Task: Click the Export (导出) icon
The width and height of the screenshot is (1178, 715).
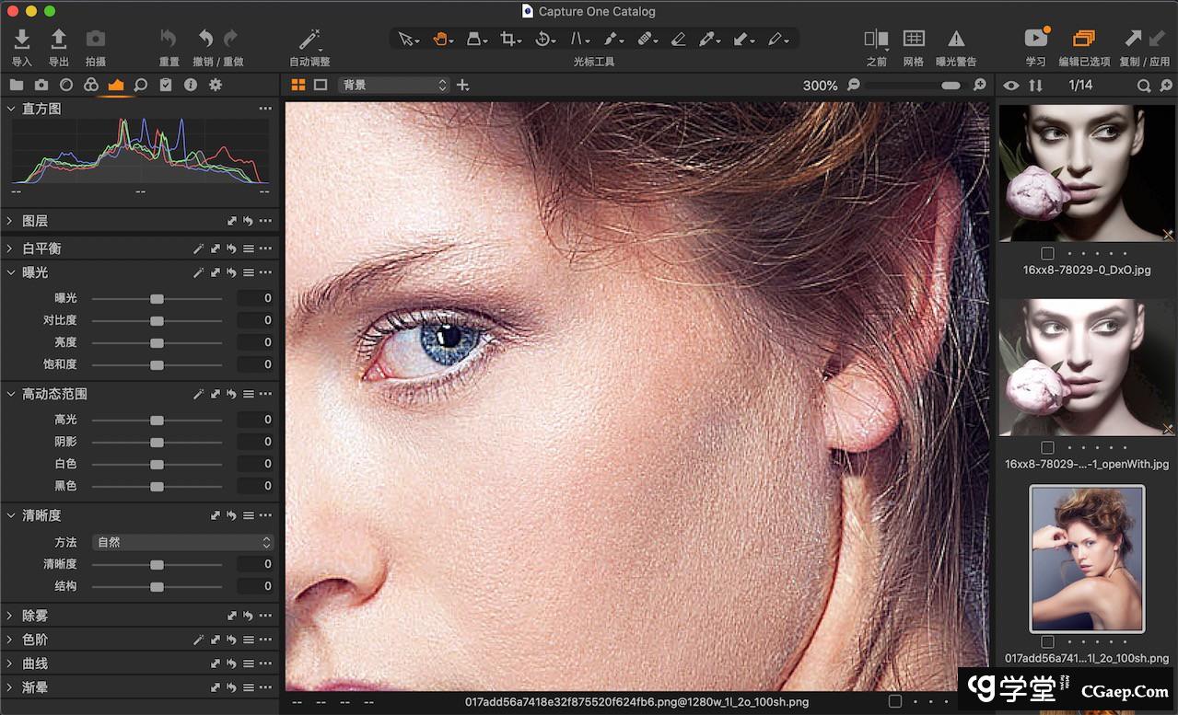Action: click(x=59, y=39)
